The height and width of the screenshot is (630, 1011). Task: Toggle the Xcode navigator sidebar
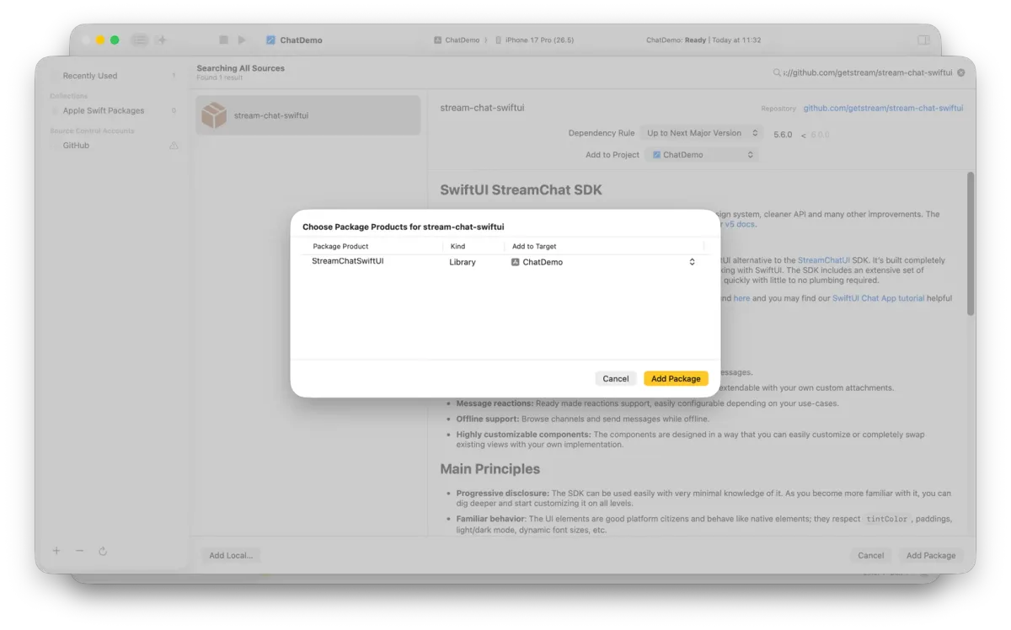[140, 40]
